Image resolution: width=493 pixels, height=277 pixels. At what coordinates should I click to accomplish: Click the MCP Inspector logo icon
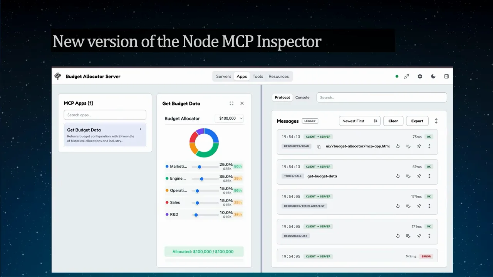coord(58,76)
